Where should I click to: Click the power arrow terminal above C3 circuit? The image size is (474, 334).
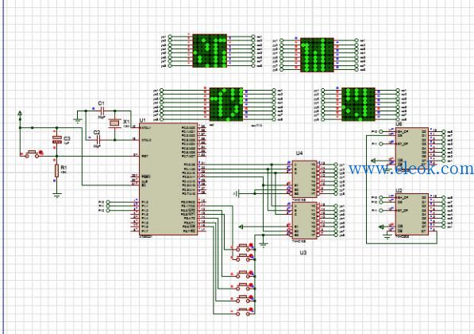coord(20,114)
